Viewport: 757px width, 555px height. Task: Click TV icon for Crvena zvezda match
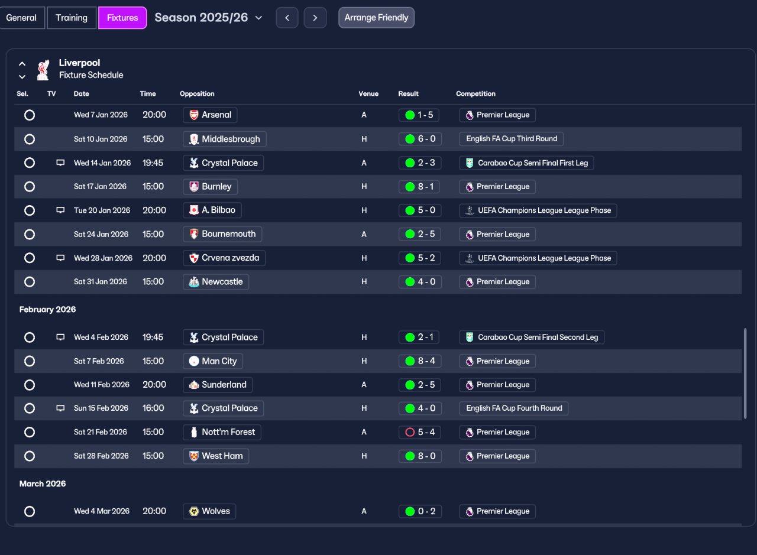pyautogui.click(x=60, y=258)
